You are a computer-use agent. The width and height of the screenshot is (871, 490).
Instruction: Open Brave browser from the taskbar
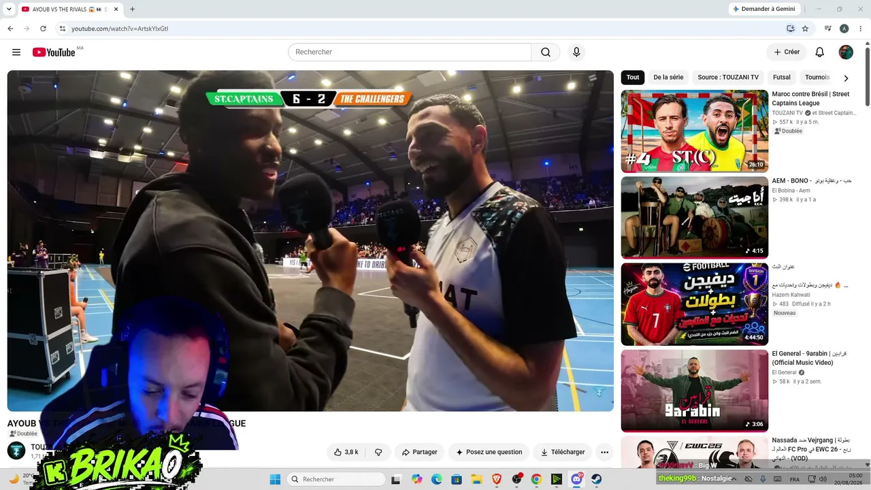tap(497, 479)
